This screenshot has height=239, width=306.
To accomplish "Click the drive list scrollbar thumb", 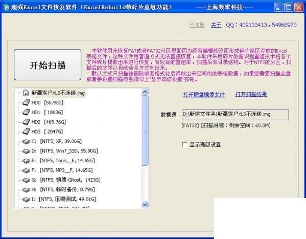I will pyautogui.click(x=145, y=131).
